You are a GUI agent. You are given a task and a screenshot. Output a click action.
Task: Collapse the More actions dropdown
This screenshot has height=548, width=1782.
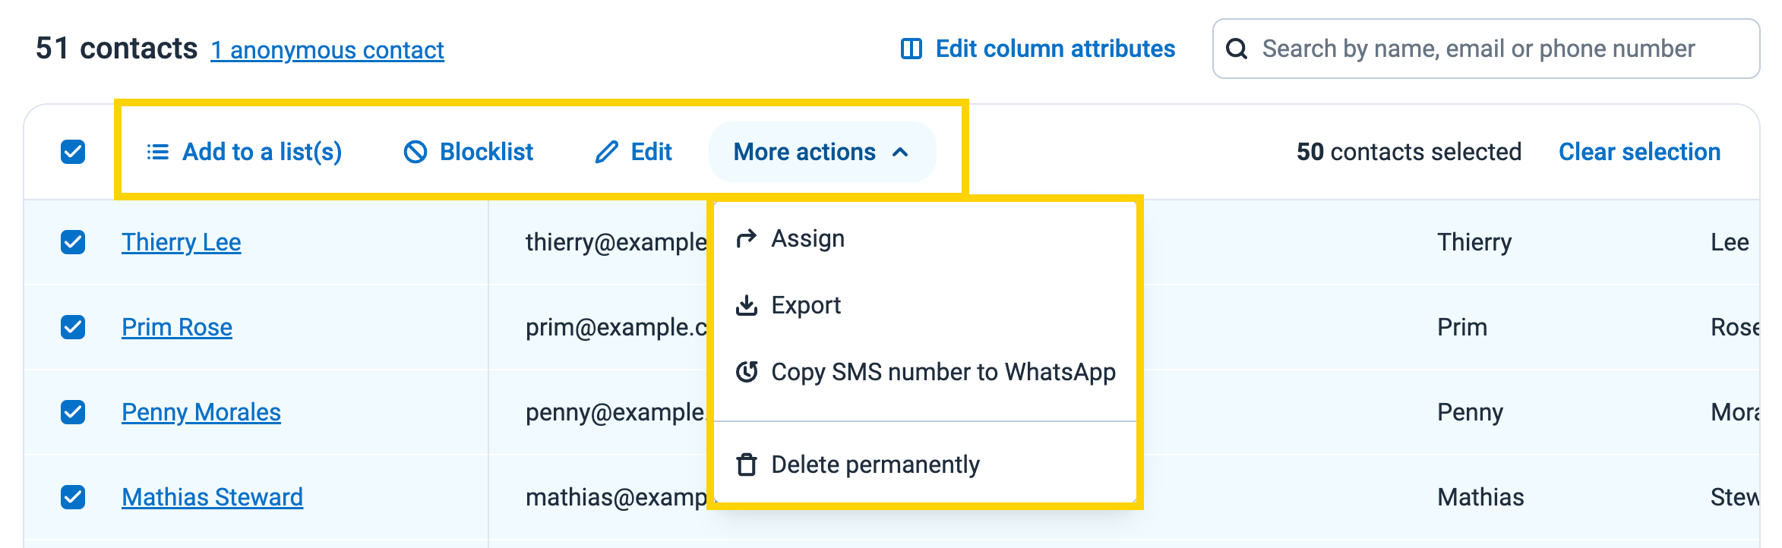[822, 152]
